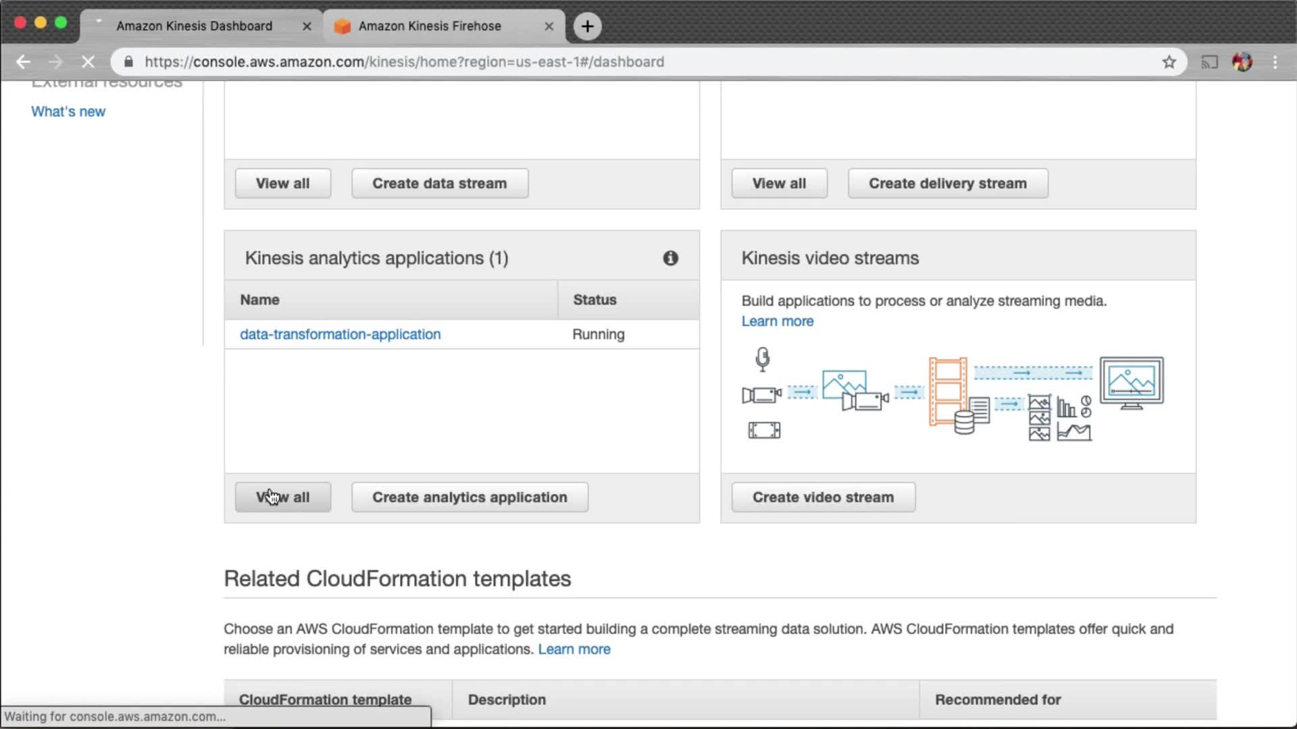Select the Amazon Kinesis Dashboard tab
The width and height of the screenshot is (1297, 729).
point(194,26)
